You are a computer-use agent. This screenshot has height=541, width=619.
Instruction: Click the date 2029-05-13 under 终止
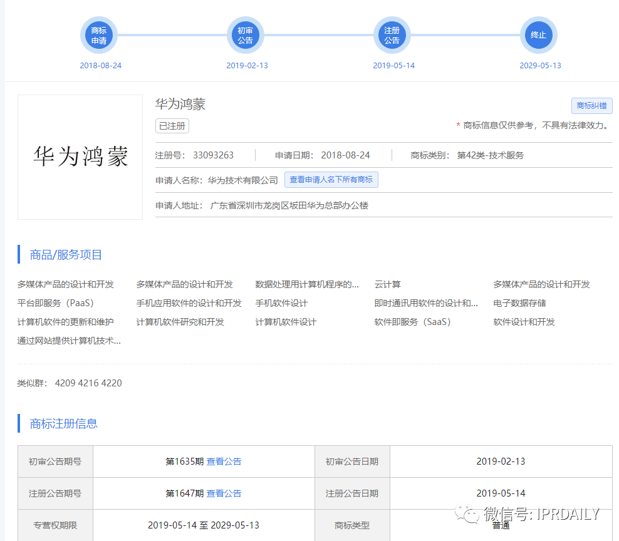click(540, 66)
